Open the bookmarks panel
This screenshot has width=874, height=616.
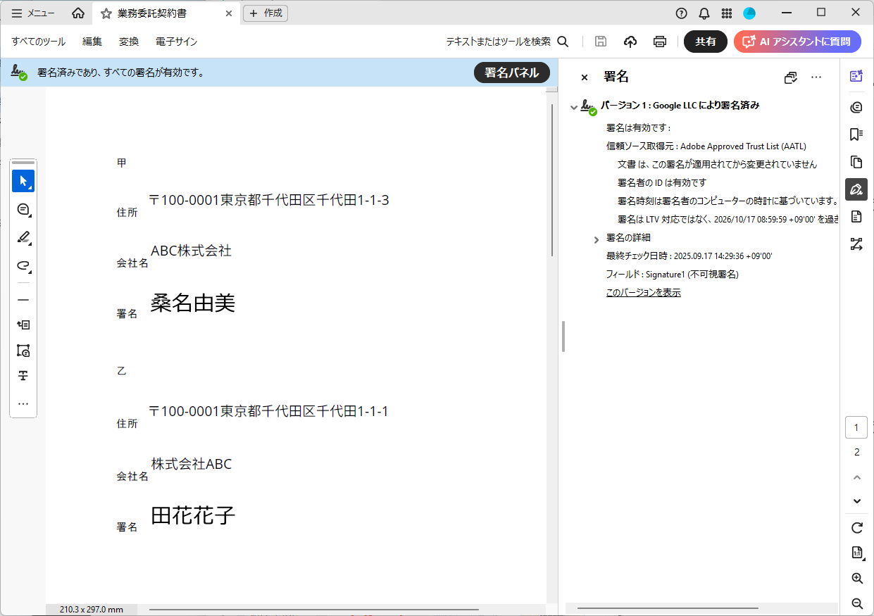(x=856, y=134)
